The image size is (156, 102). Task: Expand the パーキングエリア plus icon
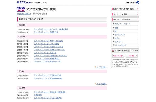coord(113,45)
